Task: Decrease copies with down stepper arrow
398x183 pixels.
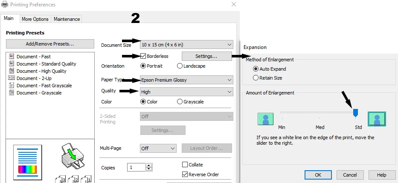Action: tap(149, 169)
